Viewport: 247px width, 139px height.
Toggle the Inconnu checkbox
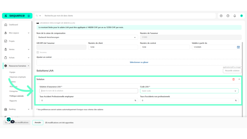point(38,52)
